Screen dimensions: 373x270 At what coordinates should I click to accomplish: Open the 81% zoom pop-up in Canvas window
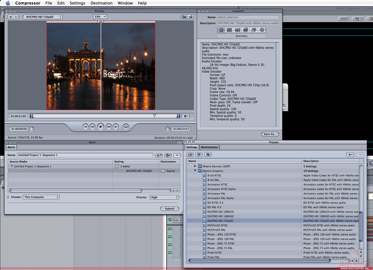click(x=343, y=19)
